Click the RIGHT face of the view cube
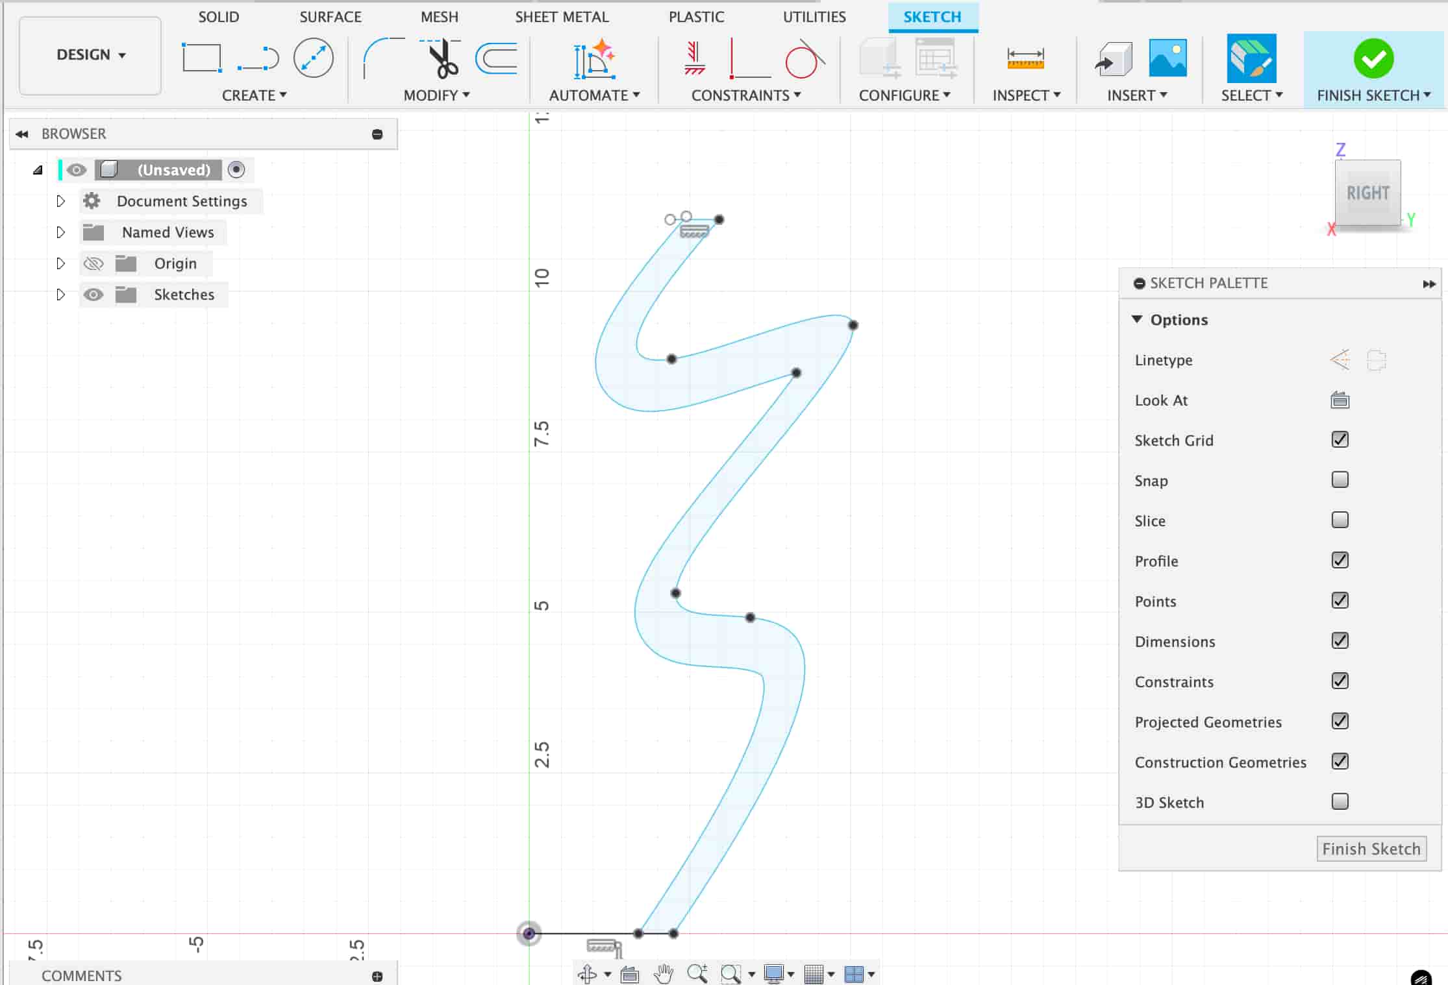The image size is (1448, 985). pyautogui.click(x=1367, y=193)
